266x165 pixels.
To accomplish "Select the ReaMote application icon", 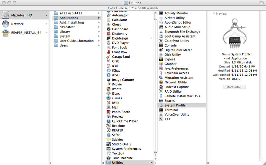I will click(x=109, y=126).
